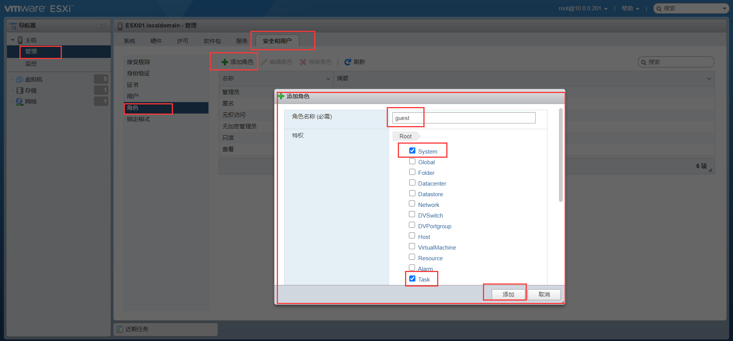Image resolution: width=733 pixels, height=341 pixels.
Task: Click the pencil Edit Role icon
Action: point(264,62)
